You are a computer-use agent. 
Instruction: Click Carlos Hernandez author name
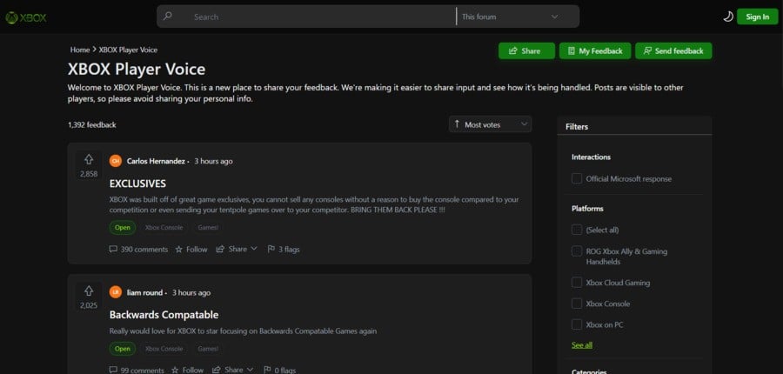[x=156, y=161]
